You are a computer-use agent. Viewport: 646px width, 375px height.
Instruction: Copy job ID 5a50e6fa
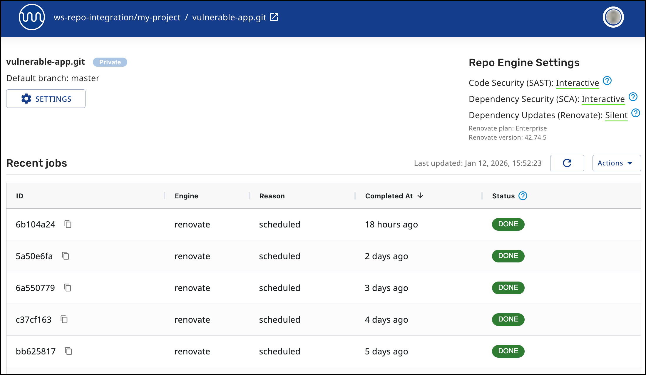point(66,256)
